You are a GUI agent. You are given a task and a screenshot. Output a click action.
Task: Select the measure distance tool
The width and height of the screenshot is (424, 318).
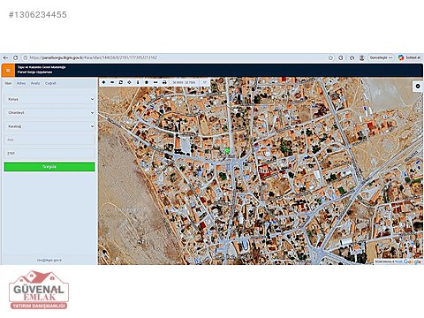[155, 82]
